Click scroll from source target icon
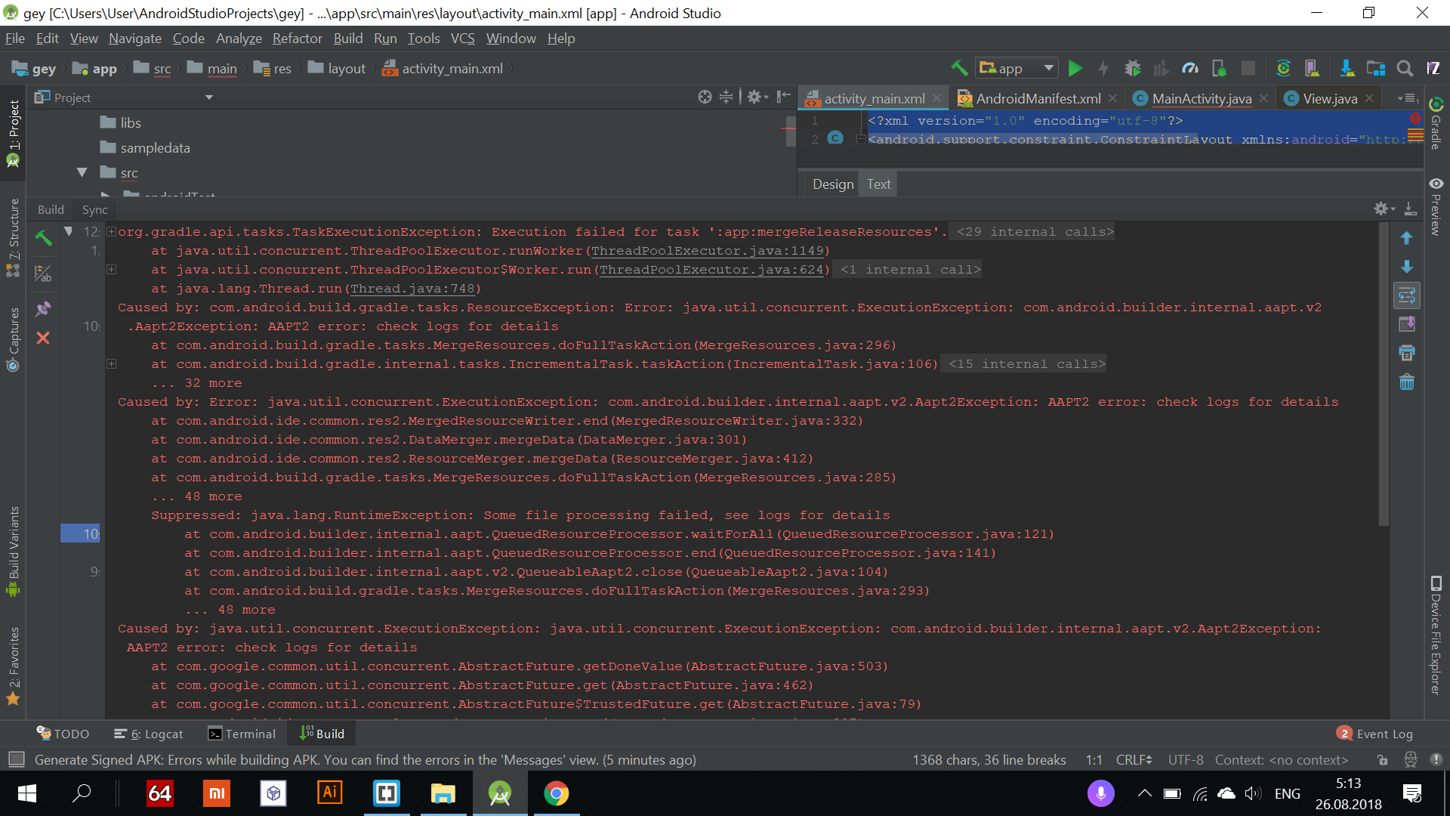The width and height of the screenshot is (1450, 816). [705, 97]
